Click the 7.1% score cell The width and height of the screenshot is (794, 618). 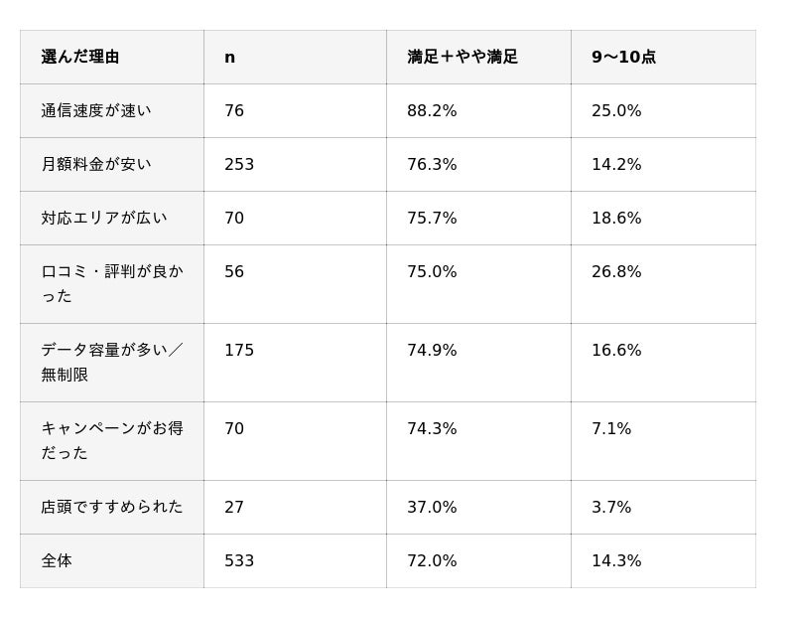pos(663,441)
